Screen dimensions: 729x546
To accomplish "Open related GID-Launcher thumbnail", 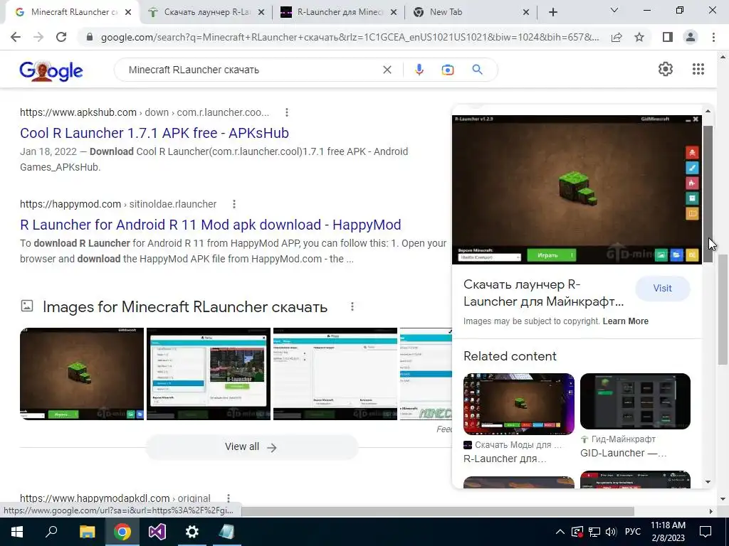I will point(635,401).
